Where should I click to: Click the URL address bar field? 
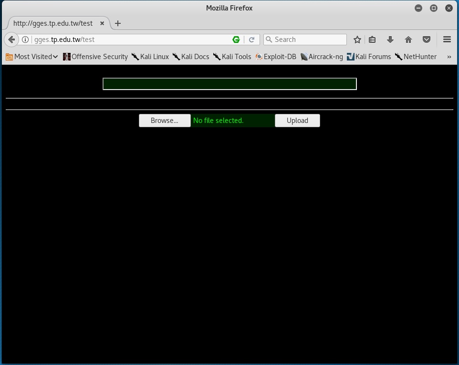132,40
